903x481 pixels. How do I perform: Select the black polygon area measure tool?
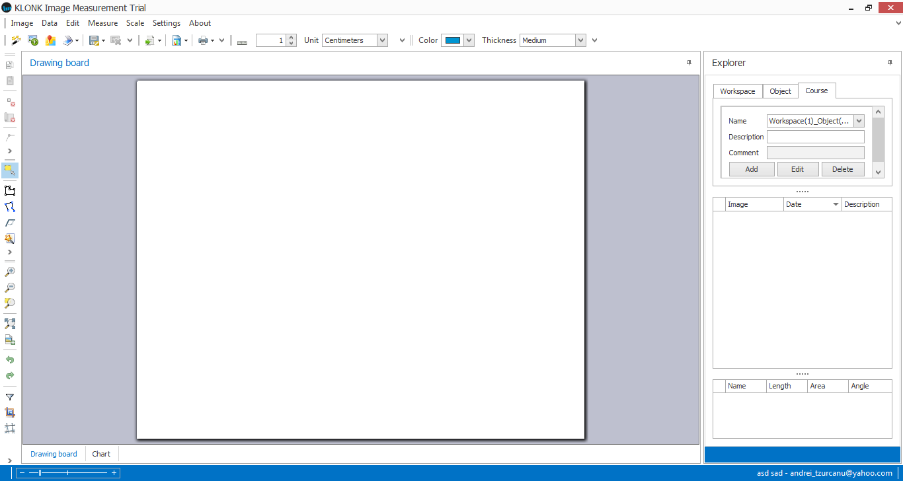coord(9,191)
